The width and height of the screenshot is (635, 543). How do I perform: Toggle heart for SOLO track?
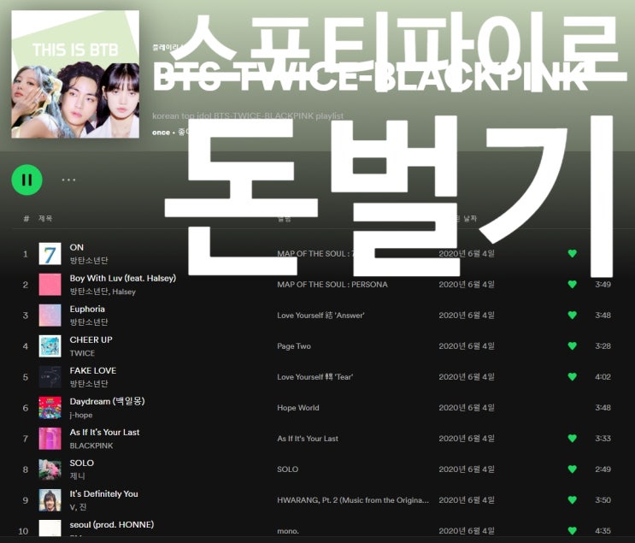573,469
